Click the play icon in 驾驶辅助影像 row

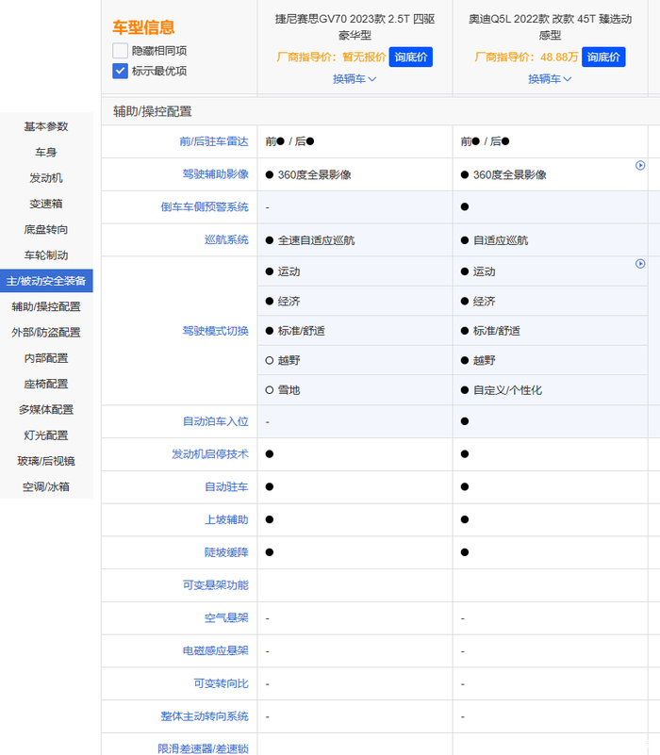tap(640, 166)
